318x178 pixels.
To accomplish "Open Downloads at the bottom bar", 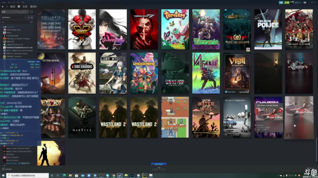I will (159, 168).
